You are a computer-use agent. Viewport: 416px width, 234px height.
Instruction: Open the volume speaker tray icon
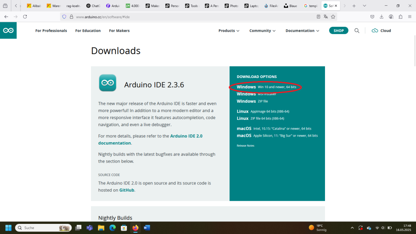click(x=383, y=228)
